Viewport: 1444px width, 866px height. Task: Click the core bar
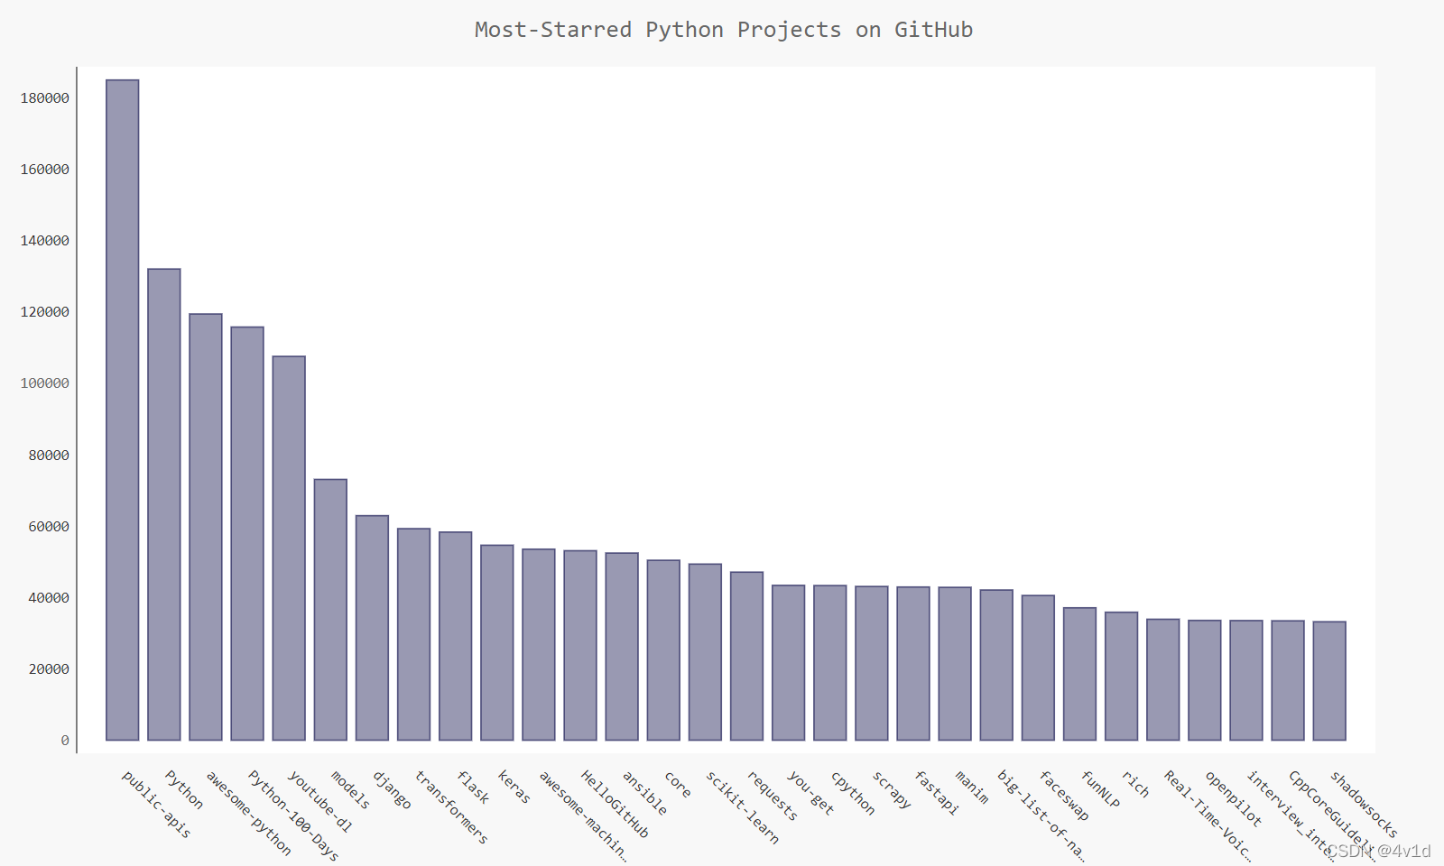click(663, 650)
